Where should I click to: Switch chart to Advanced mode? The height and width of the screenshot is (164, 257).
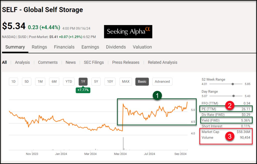pos(162,81)
